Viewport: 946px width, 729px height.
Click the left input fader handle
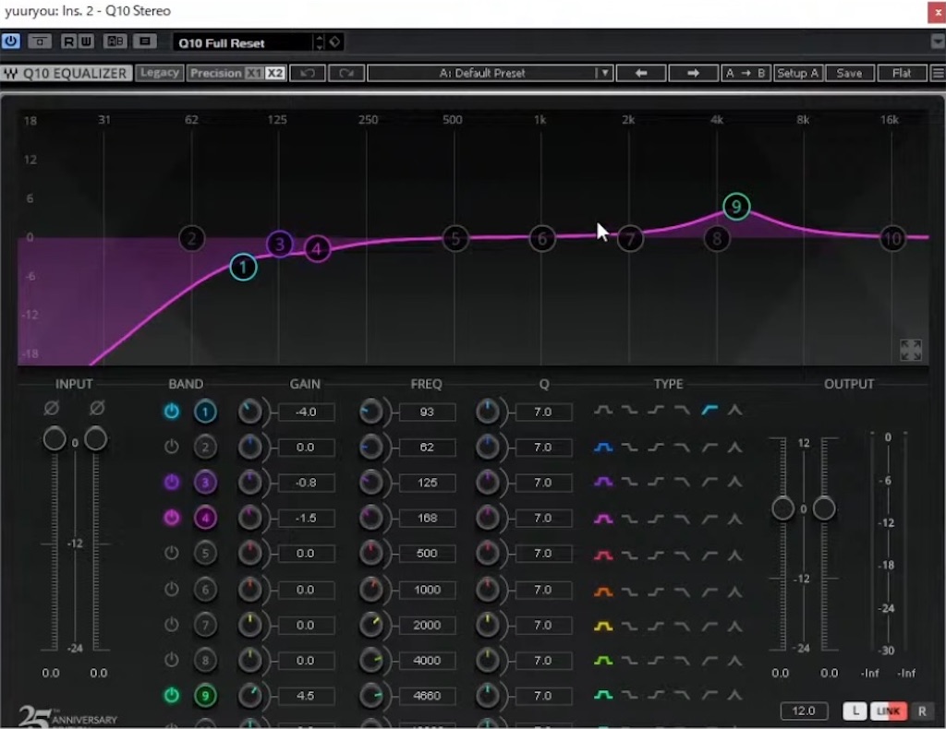(55, 438)
